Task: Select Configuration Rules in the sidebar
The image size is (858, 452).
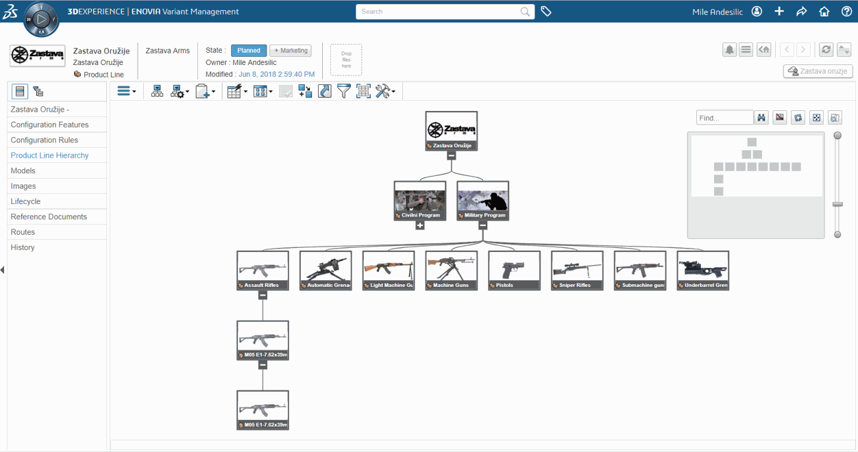Action: (43, 140)
